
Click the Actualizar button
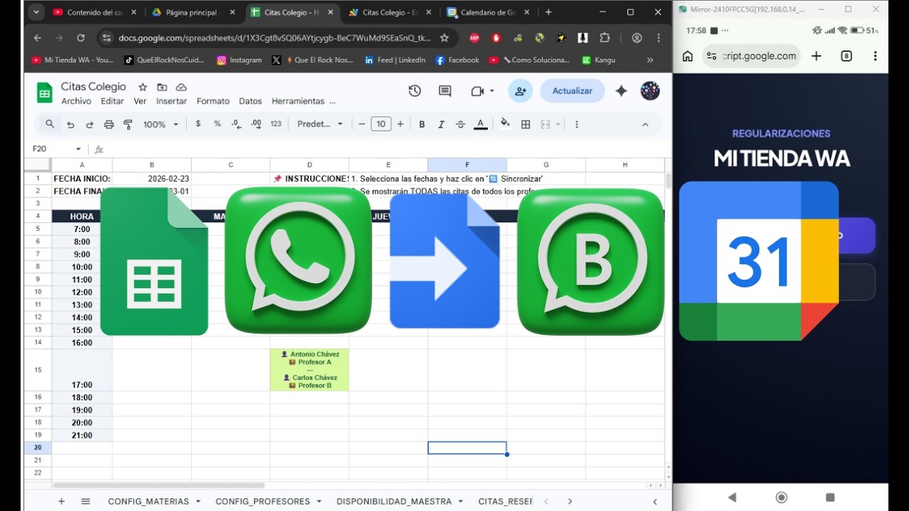coord(572,91)
